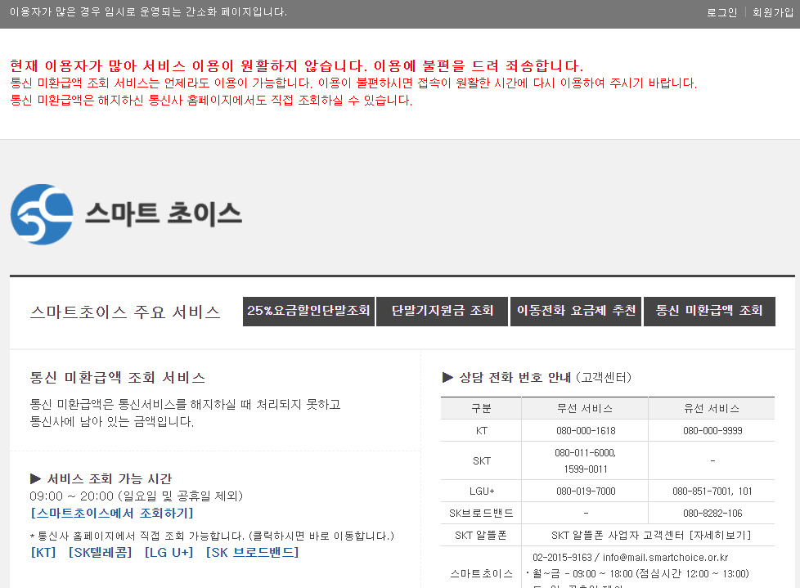Click the SKT 알뜰폰 row label
The image size is (800, 588).
(481, 535)
